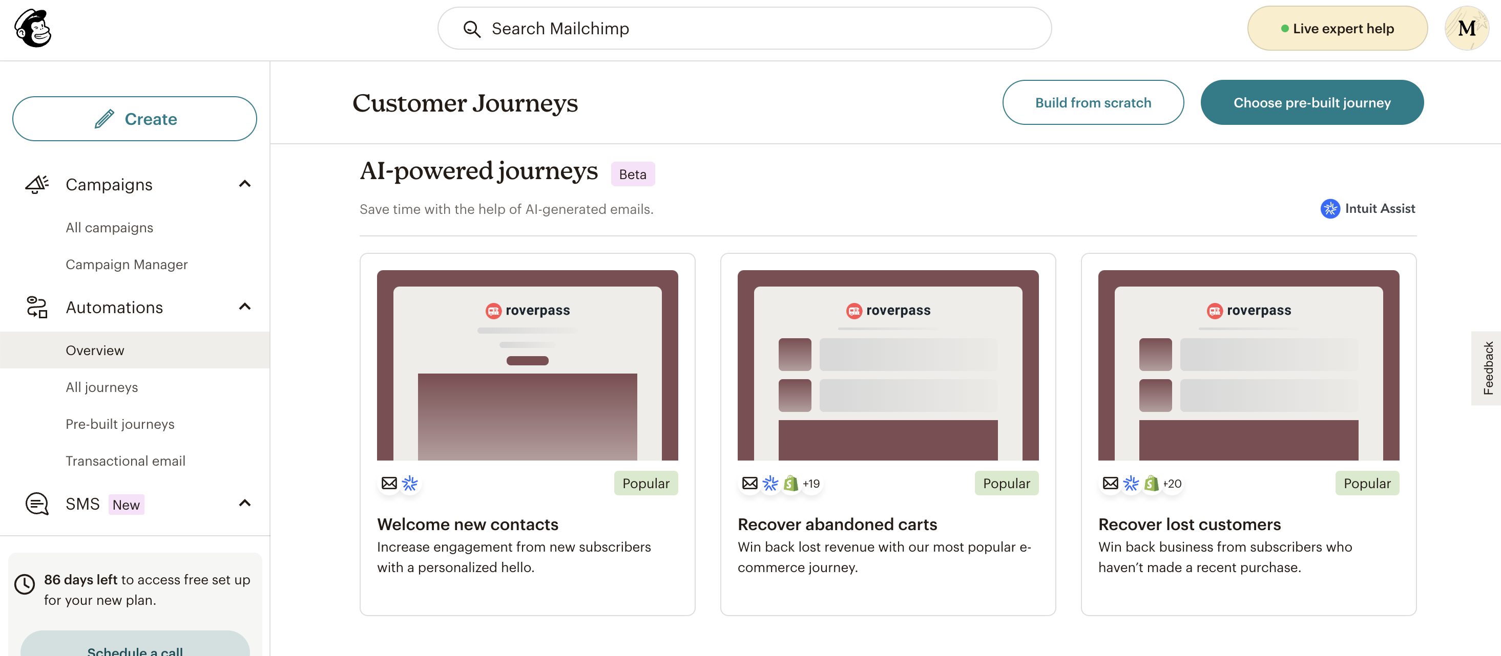Image resolution: width=1501 pixels, height=656 pixels.
Task: Click Popular tag on Recover abandoned carts
Action: [1006, 483]
